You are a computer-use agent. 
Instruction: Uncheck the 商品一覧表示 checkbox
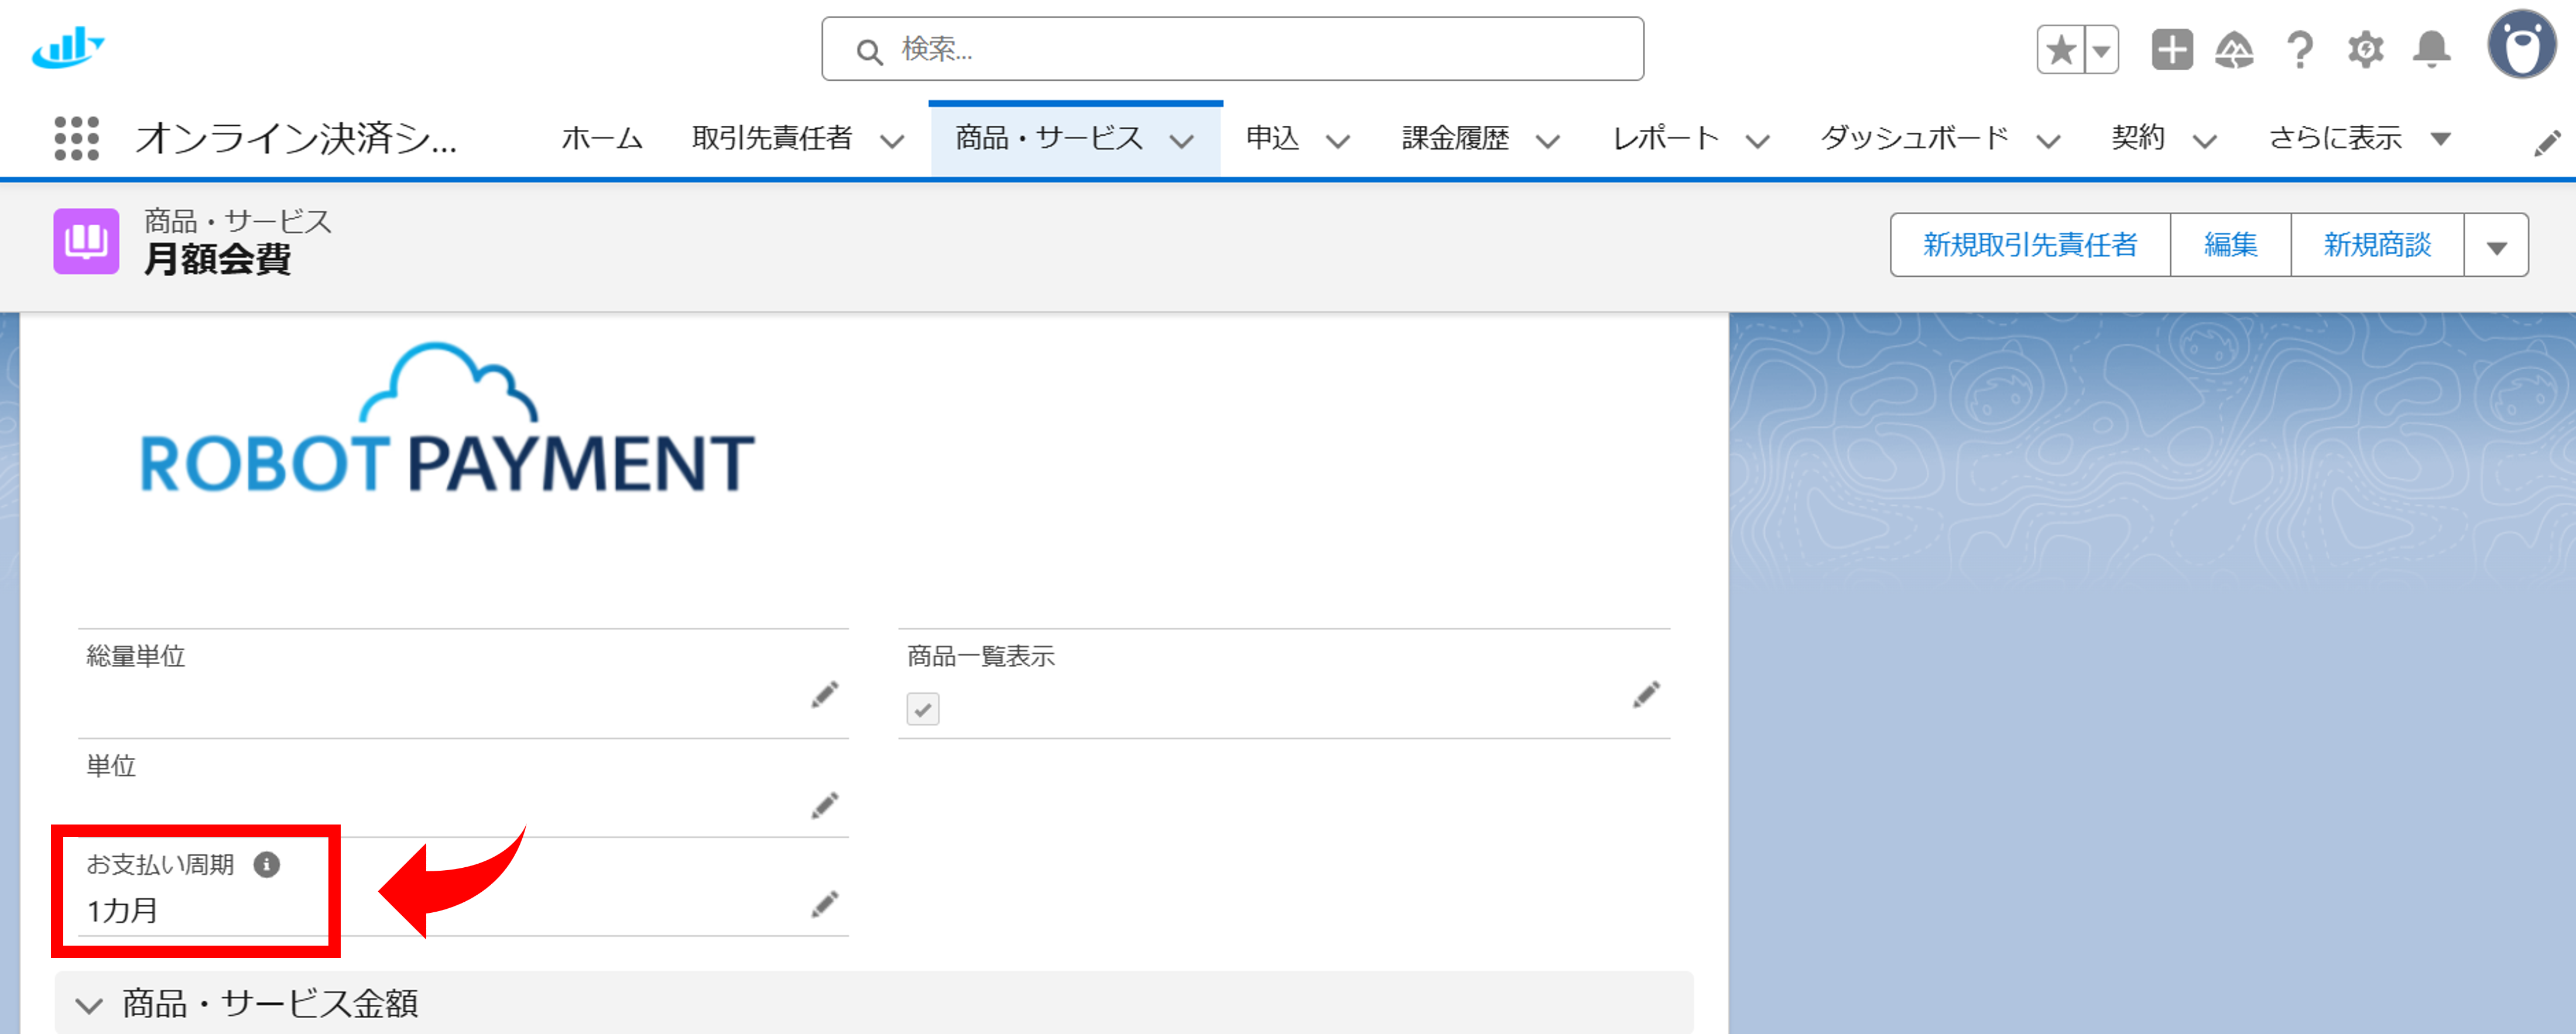tap(923, 709)
